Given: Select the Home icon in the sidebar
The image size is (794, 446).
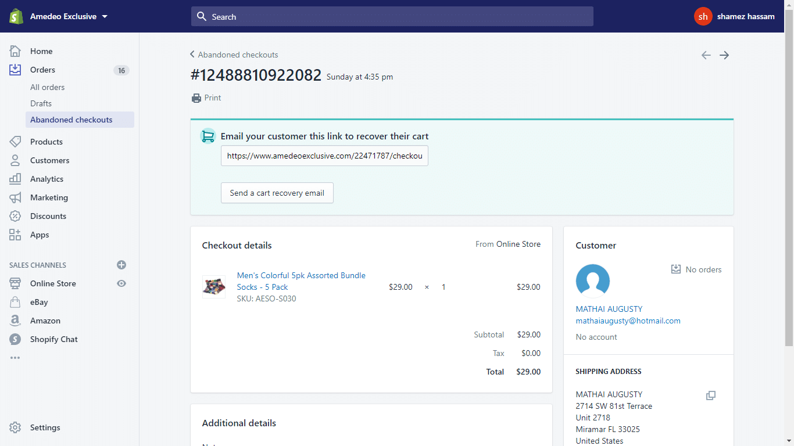Looking at the screenshot, I should [x=15, y=51].
